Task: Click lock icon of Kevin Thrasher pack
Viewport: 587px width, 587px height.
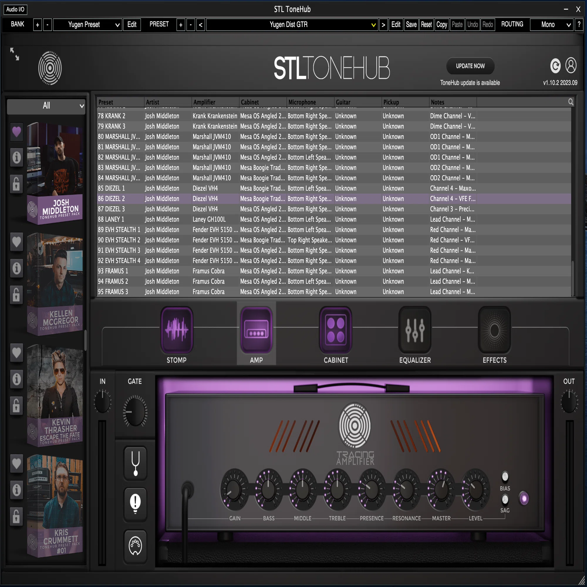Action: pos(17,405)
